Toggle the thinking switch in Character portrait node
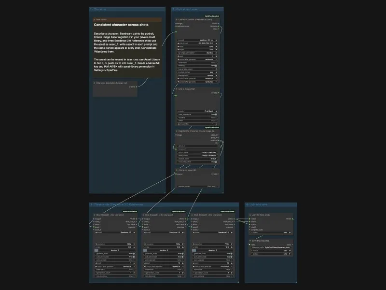This screenshot has height=290, width=386. (197, 66)
